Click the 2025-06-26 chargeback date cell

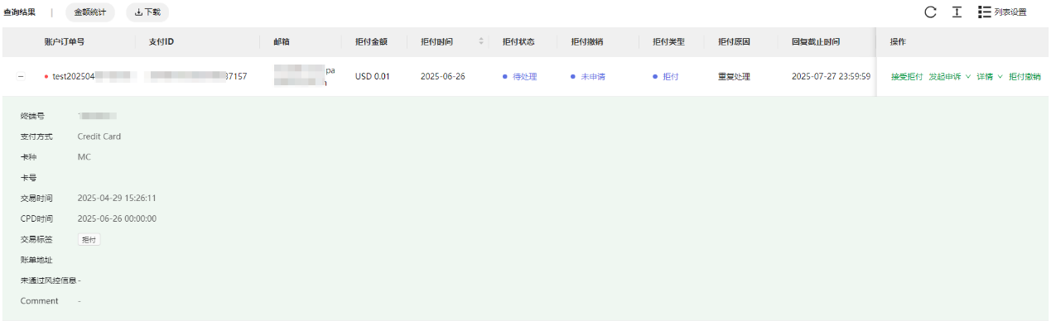coord(442,77)
